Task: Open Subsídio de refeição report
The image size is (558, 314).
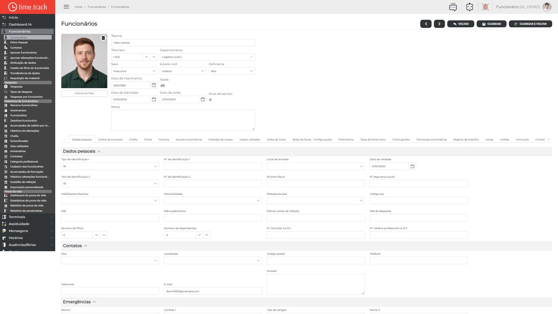Action: point(23,182)
